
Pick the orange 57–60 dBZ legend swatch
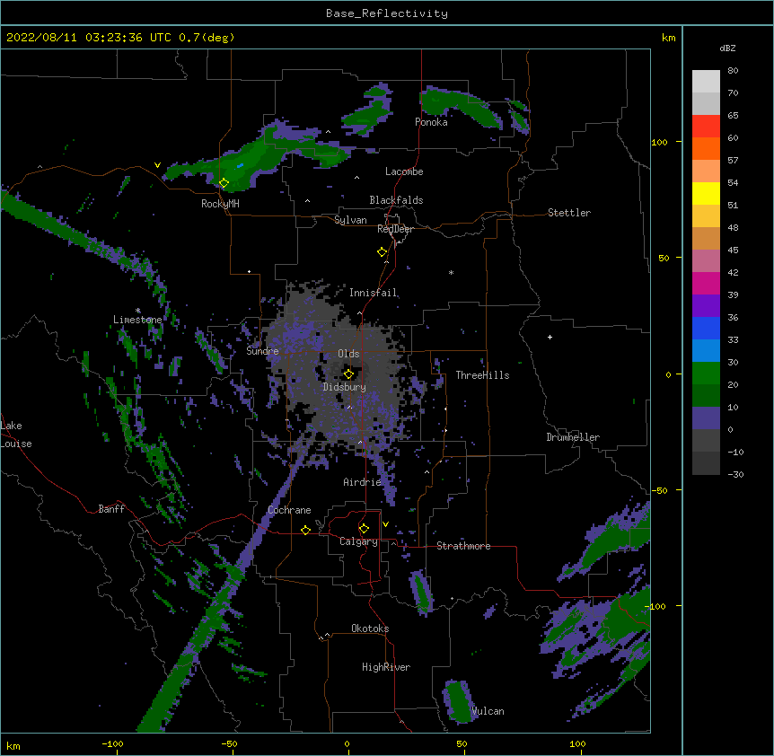coord(706,148)
